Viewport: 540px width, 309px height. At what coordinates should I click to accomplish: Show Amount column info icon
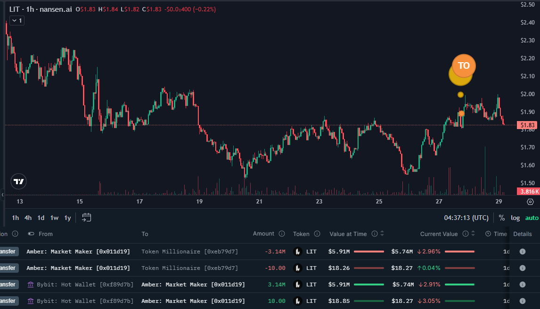pos(282,234)
